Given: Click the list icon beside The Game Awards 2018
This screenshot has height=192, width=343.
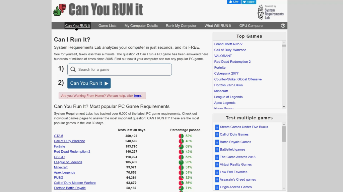Looking at the screenshot, I should tap(217, 157).
